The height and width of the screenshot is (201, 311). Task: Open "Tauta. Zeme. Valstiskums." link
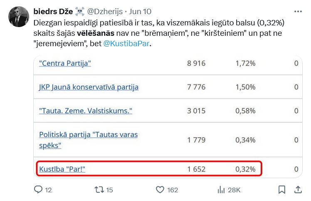click(x=86, y=111)
